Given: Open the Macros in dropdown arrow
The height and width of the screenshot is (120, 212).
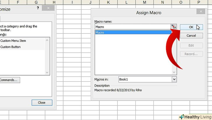Looking at the screenshot, I should [x=174, y=79].
